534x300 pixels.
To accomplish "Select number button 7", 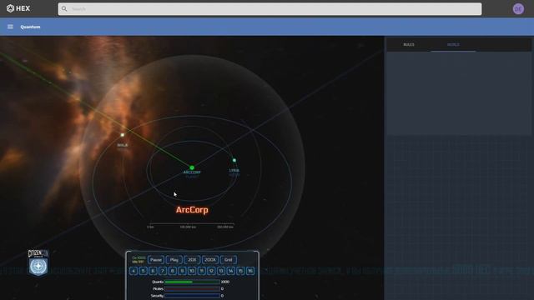I will click(x=163, y=271).
